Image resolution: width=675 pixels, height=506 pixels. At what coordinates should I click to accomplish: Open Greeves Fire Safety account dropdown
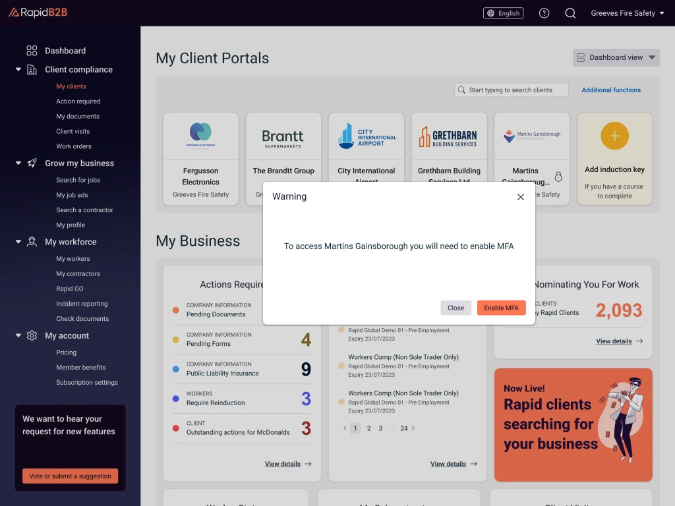pyautogui.click(x=628, y=13)
